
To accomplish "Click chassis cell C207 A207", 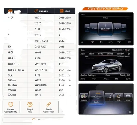I will click(x=40, y=47).
